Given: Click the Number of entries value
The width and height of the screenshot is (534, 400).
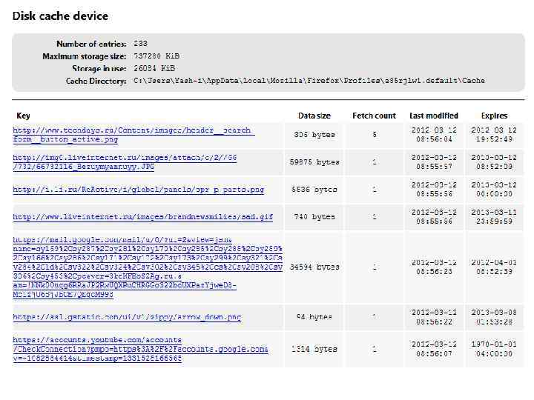Looking at the screenshot, I should (x=140, y=44).
